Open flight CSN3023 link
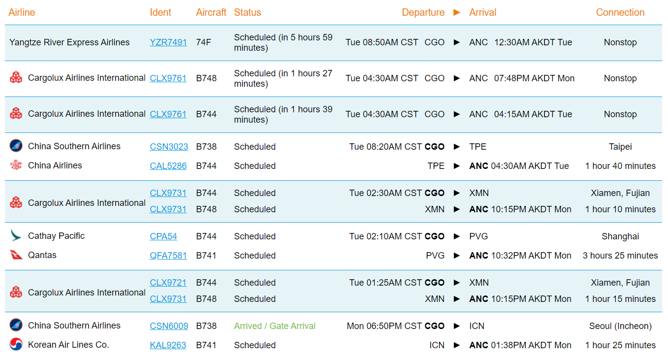668x362 pixels. point(169,147)
